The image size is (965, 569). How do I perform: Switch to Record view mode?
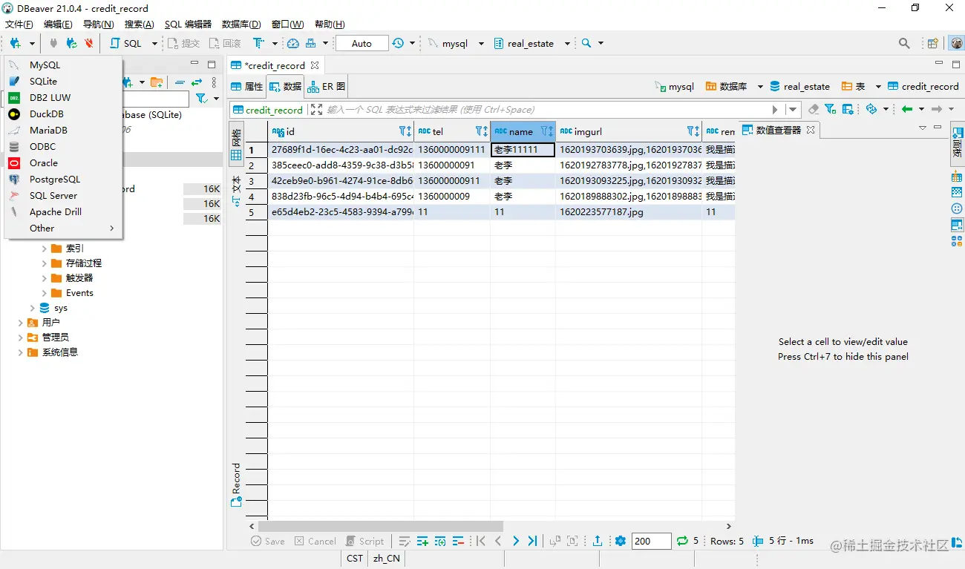[x=235, y=486]
